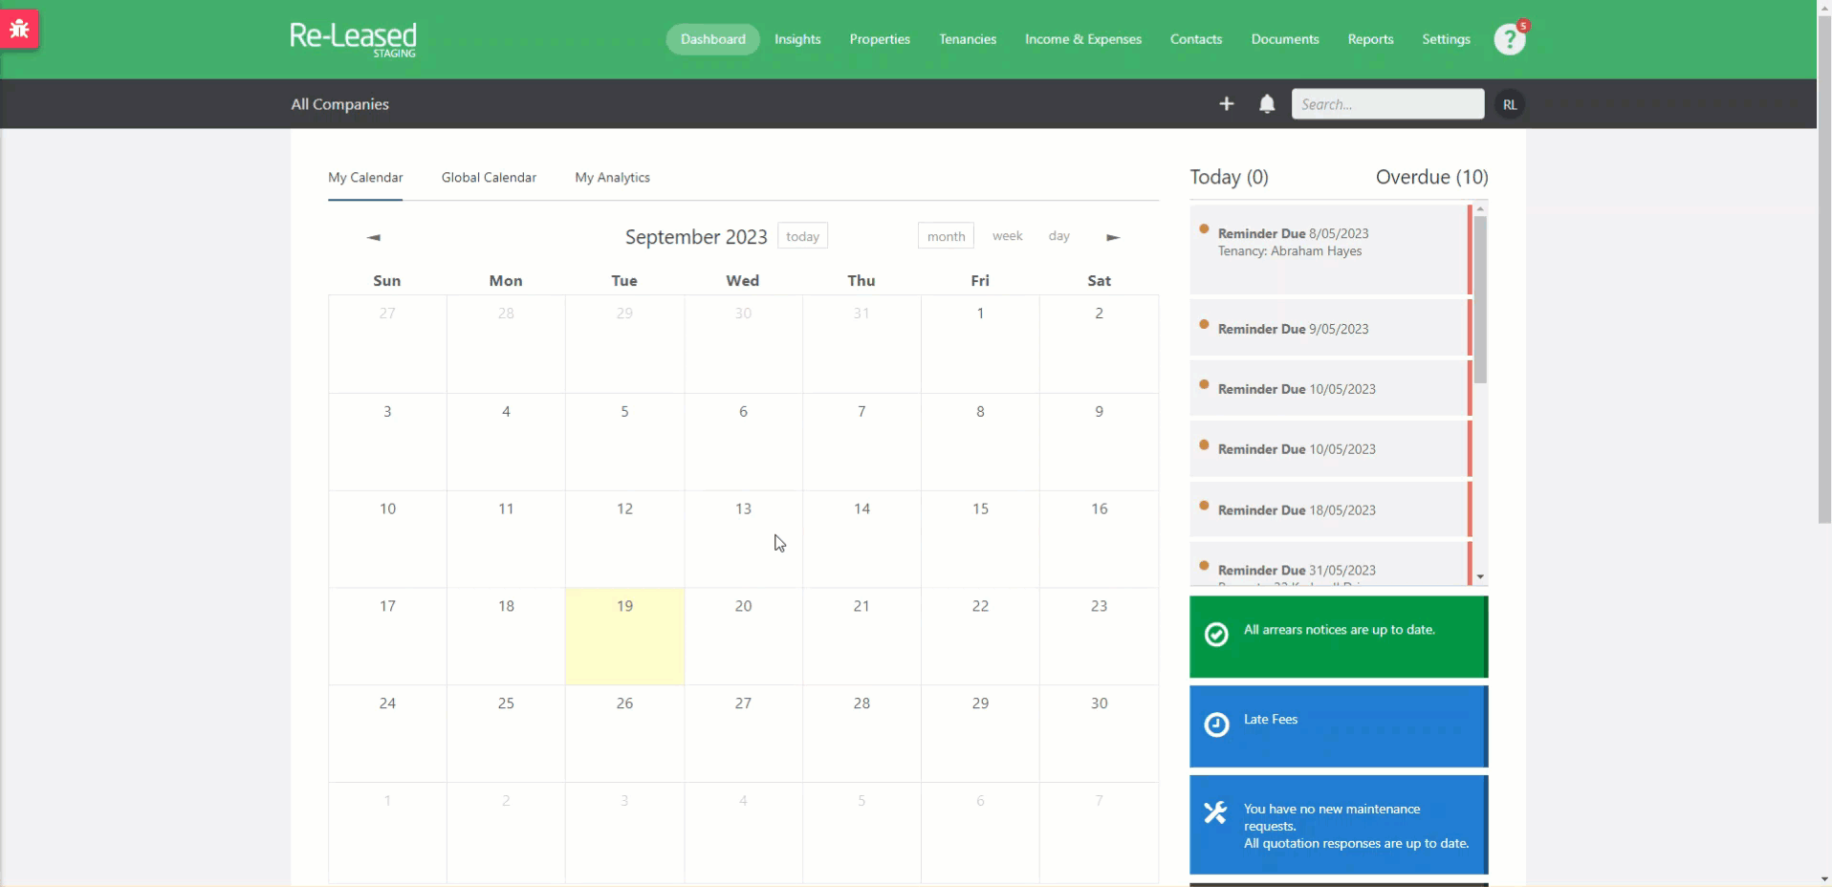
Task: Select the Today (0) heading
Action: coord(1229,177)
